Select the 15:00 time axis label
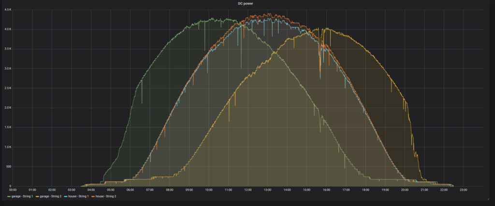Image resolution: width=495 pixels, height=206 pixels. tap(306, 190)
